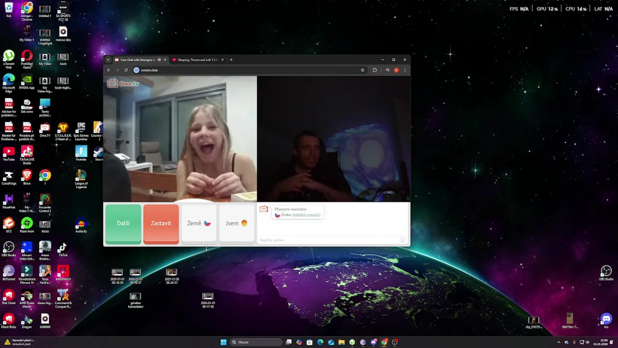Click the Chrome profile avatar
The height and width of the screenshot is (348, 618).
tap(396, 70)
